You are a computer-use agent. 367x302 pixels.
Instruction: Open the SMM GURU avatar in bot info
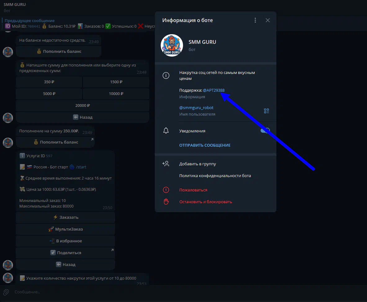pos(172,45)
